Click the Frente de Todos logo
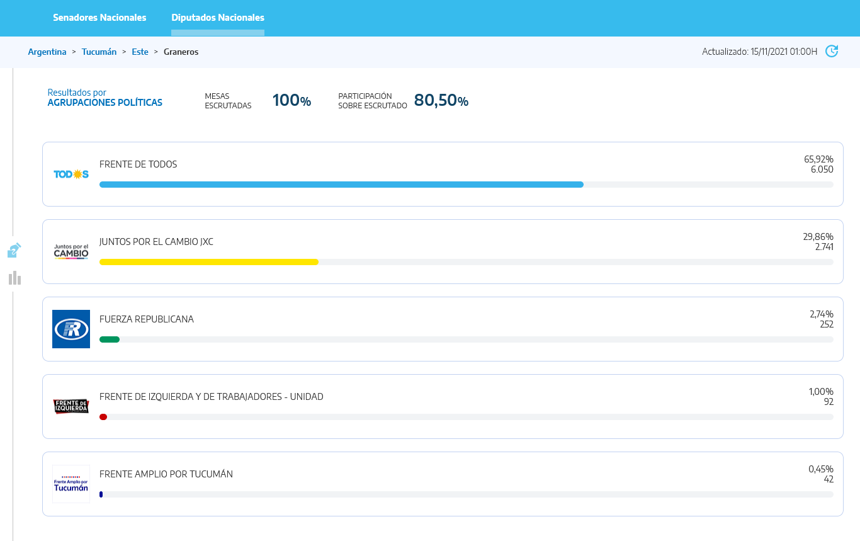Screen dimensions: 860x541 71,174
